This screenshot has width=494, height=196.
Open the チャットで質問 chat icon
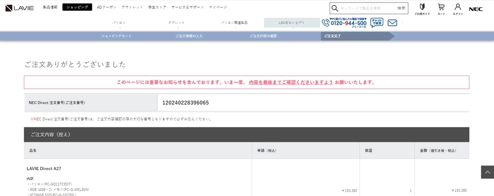(x=377, y=23)
